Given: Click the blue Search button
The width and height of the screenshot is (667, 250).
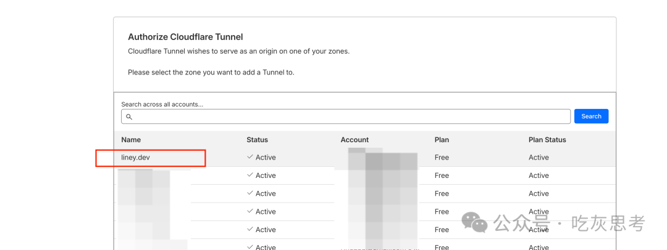Looking at the screenshot, I should [x=591, y=116].
